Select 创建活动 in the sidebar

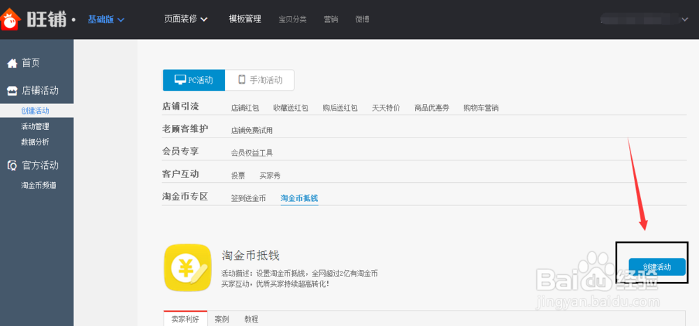point(36,111)
